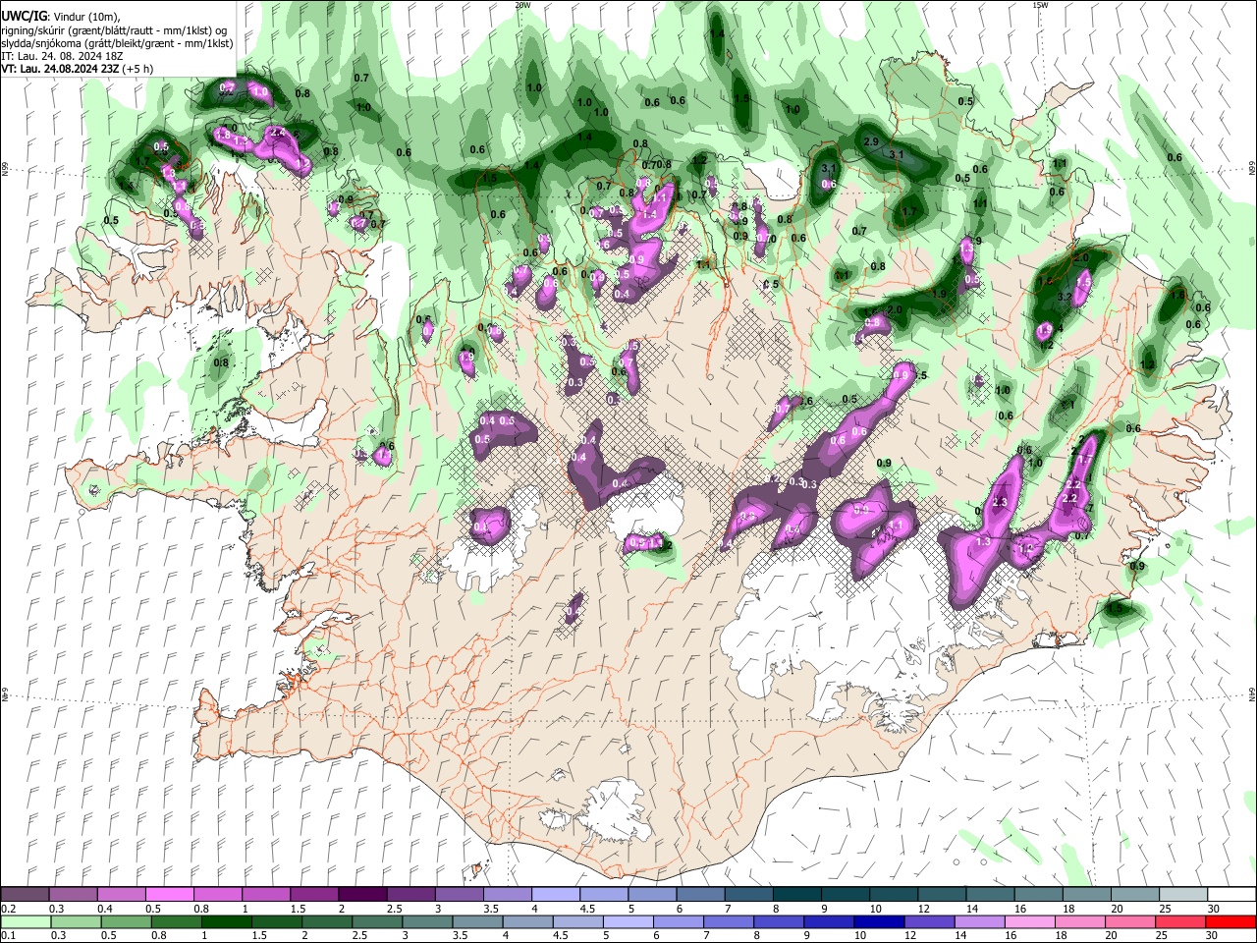Select the lavender 4–4.5 snow scale swatch

[554, 895]
